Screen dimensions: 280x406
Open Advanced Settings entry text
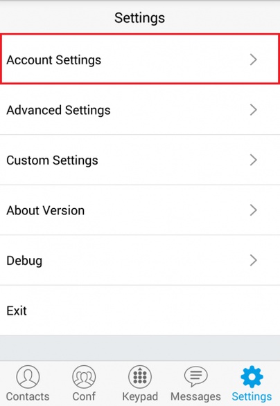tap(58, 111)
